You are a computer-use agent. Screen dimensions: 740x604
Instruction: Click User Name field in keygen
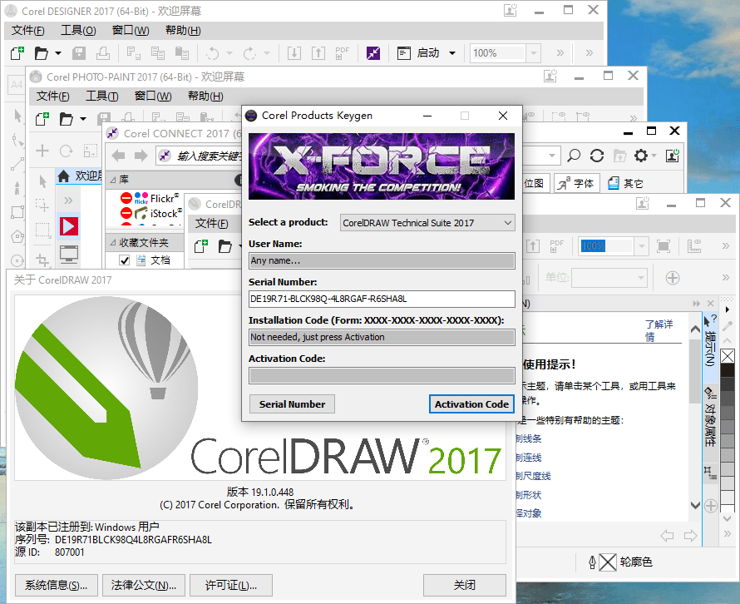(382, 260)
